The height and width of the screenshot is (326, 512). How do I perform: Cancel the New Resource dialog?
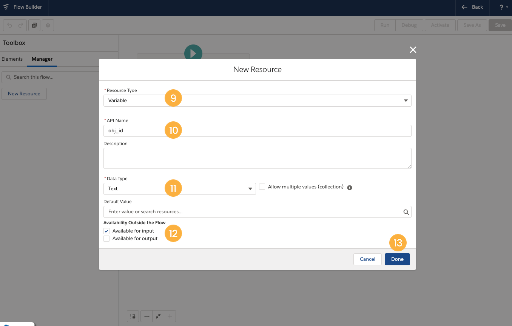point(367,259)
